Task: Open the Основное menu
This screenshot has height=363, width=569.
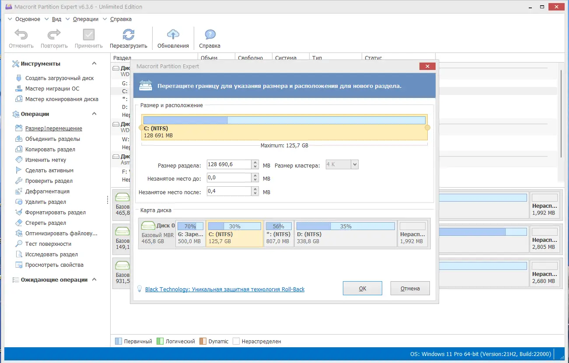Action: click(x=28, y=19)
